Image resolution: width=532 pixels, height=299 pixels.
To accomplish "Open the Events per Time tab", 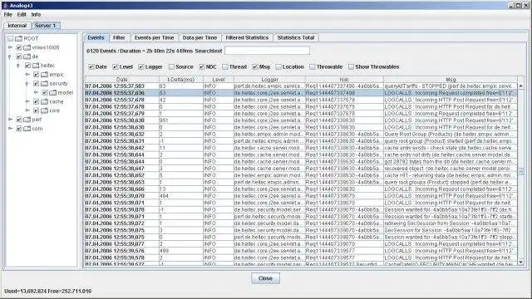I will (154, 37).
